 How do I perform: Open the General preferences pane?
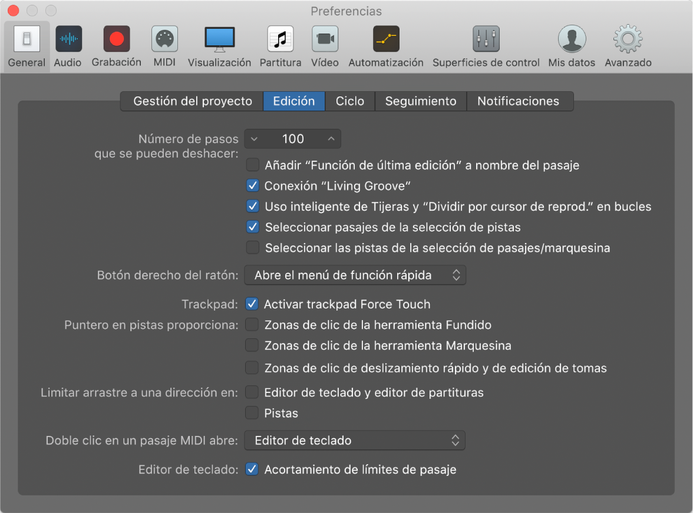[27, 46]
